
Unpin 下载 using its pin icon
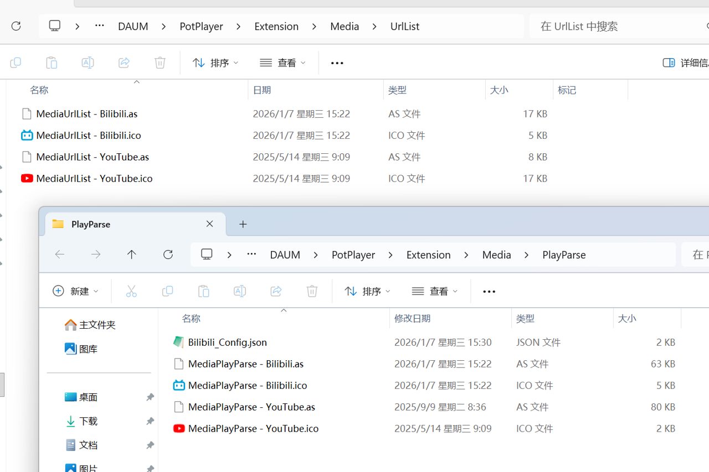(150, 421)
